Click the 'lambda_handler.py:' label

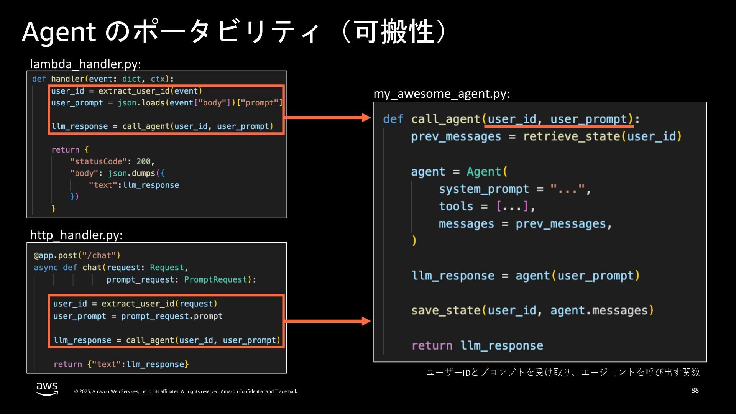tap(85, 64)
